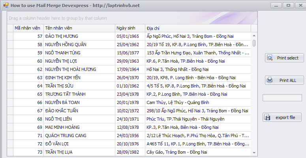
Task: Click the birth date 12/08/1978
Action: pos(130,127)
